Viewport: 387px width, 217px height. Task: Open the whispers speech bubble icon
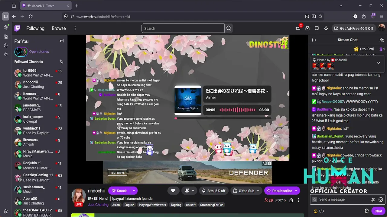317,28
